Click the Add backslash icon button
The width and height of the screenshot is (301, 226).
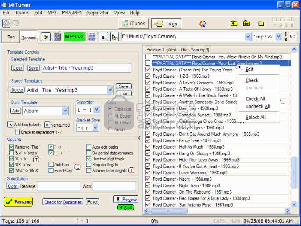click(10, 125)
